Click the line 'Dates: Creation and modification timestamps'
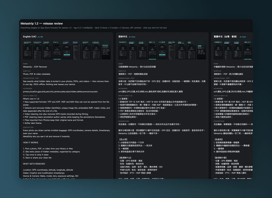The image size is (272, 198). pos(44,173)
